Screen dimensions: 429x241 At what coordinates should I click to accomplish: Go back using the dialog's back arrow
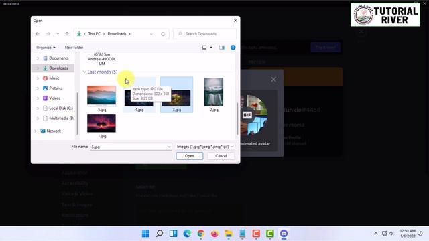point(38,34)
